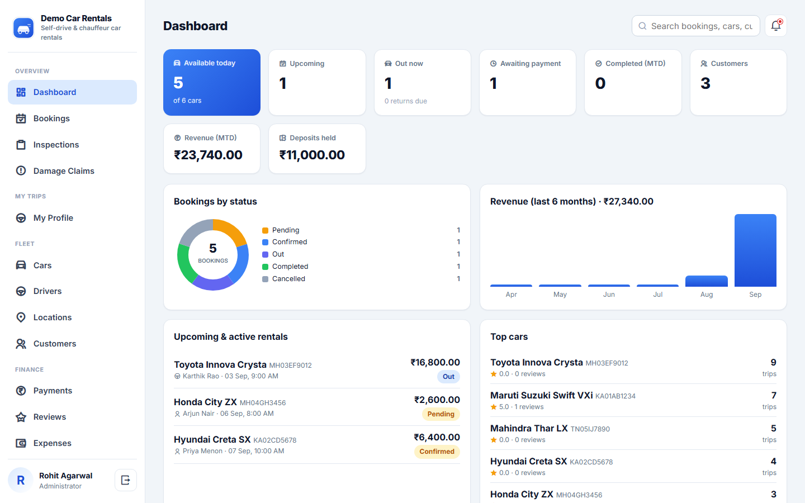This screenshot has height=503, width=805.
Task: Open the notifications bell
Action: pos(776,26)
